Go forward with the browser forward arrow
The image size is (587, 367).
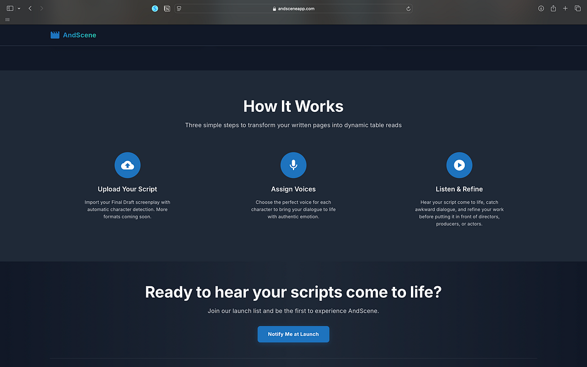(x=42, y=8)
